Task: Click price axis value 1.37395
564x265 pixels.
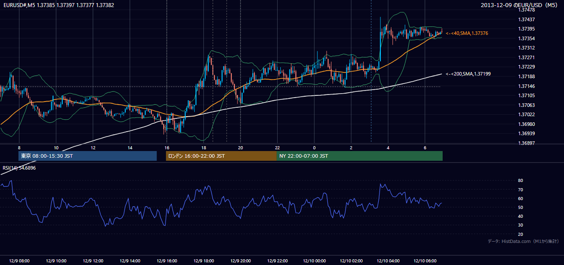Action: [526, 29]
